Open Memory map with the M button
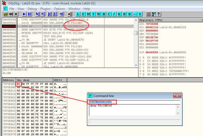This screenshot has height=136, width=203. (88, 14)
